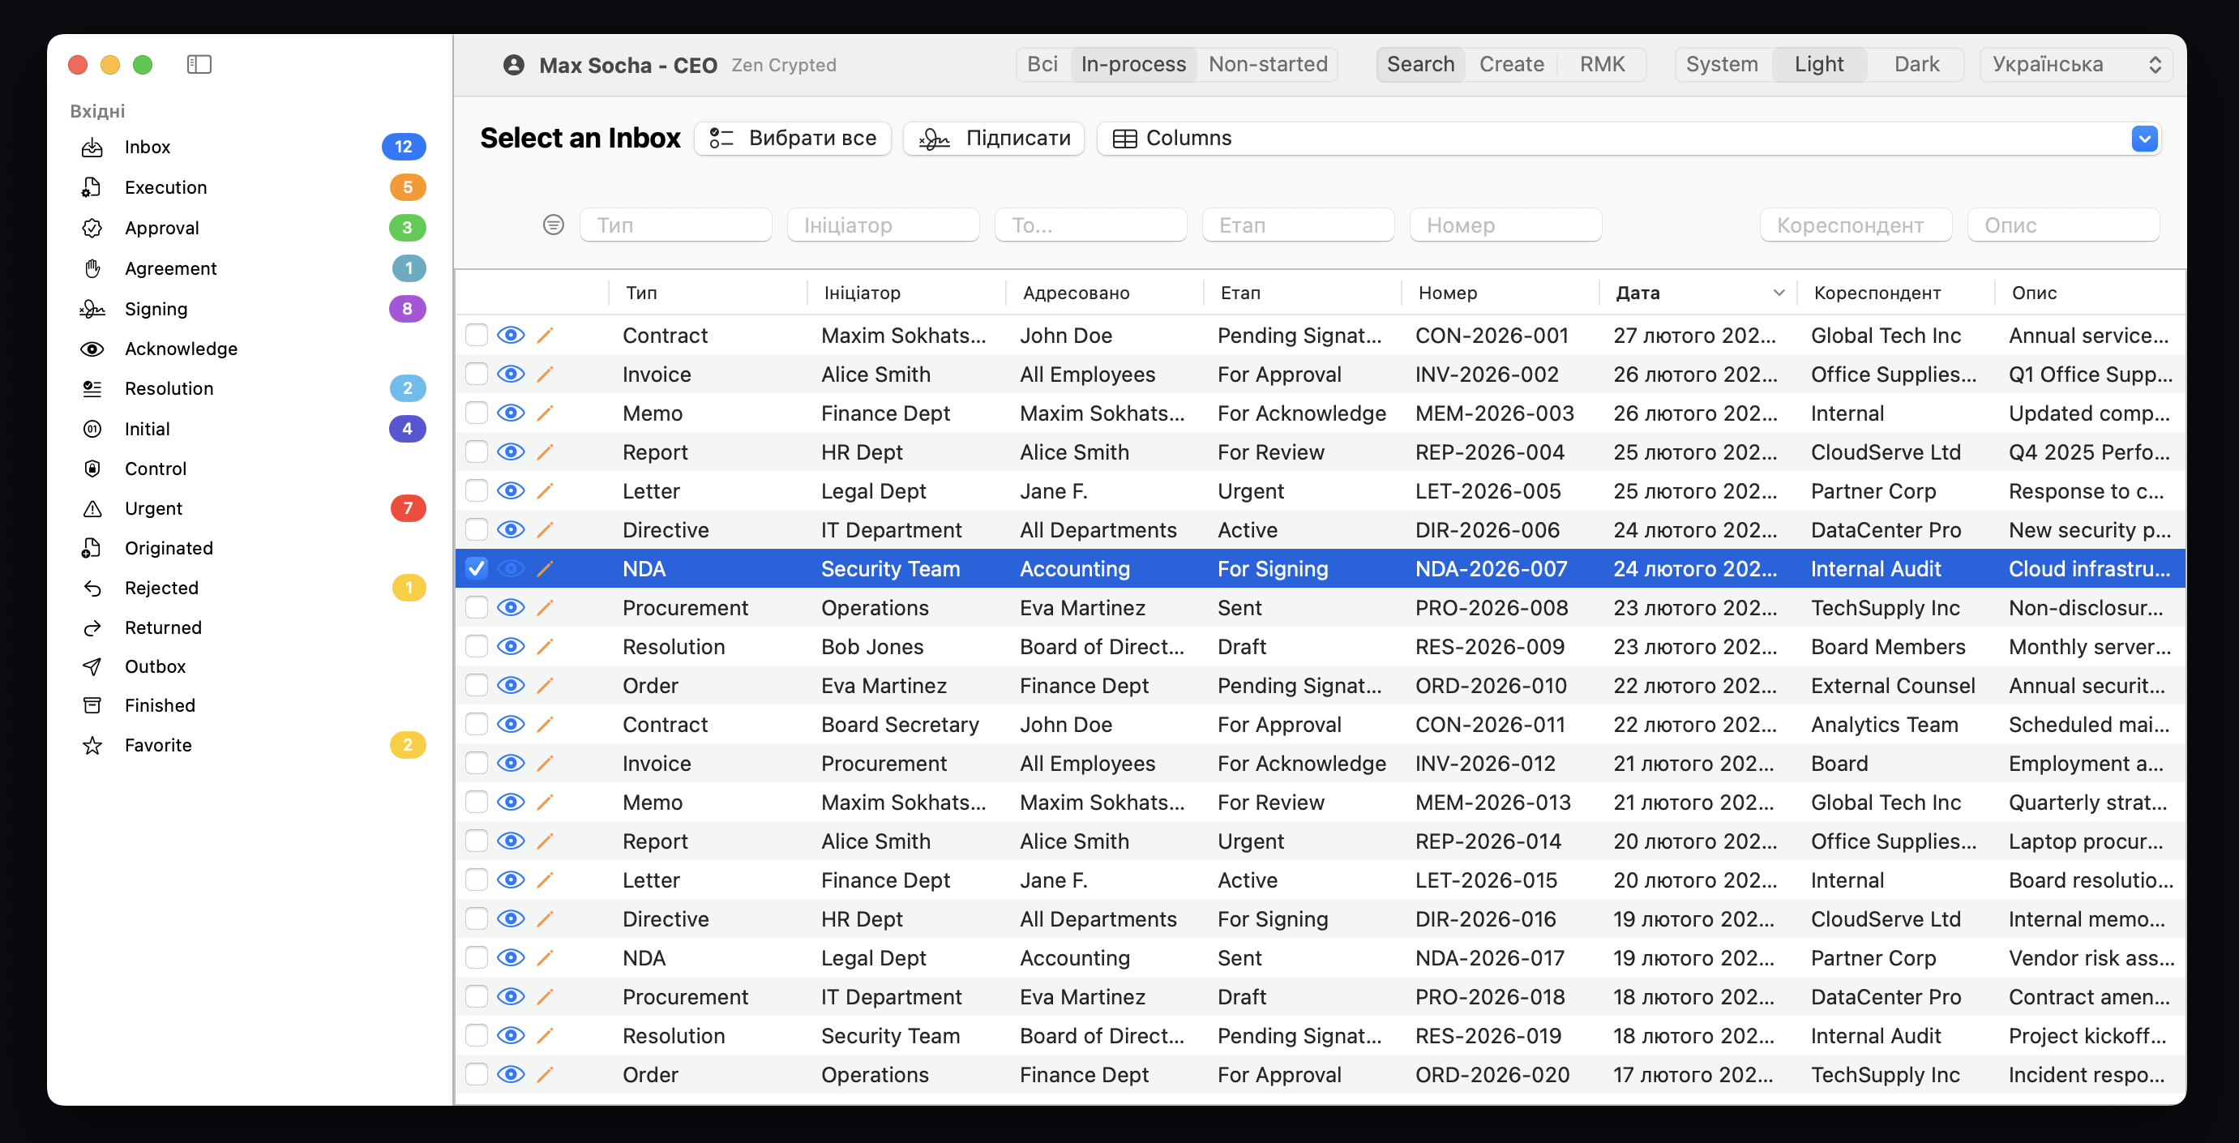Select the Create tab
The width and height of the screenshot is (2239, 1143).
tap(1510, 64)
